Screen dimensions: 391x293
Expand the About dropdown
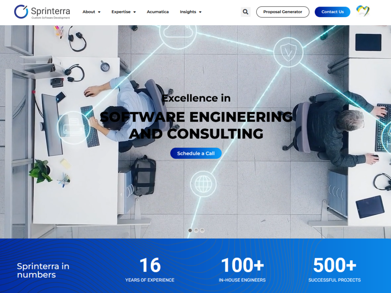91,12
